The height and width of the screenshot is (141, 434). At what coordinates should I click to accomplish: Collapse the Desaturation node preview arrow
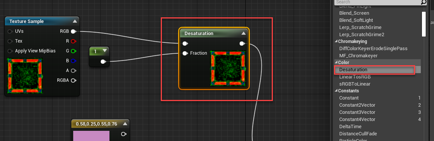[243, 33]
